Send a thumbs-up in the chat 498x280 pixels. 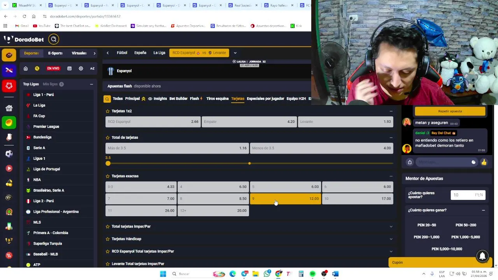484,162
